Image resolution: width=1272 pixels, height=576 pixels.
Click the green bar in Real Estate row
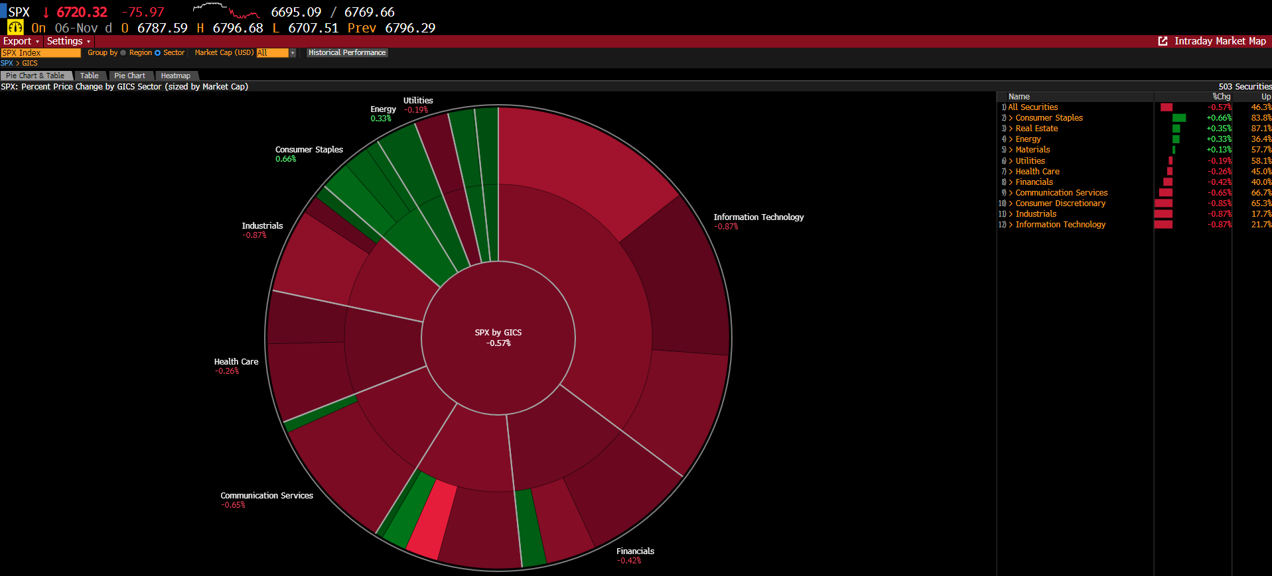[x=1176, y=129]
